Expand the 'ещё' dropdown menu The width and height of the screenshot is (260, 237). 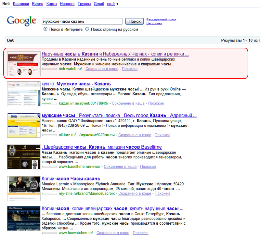pyautogui.click(x=112, y=4)
